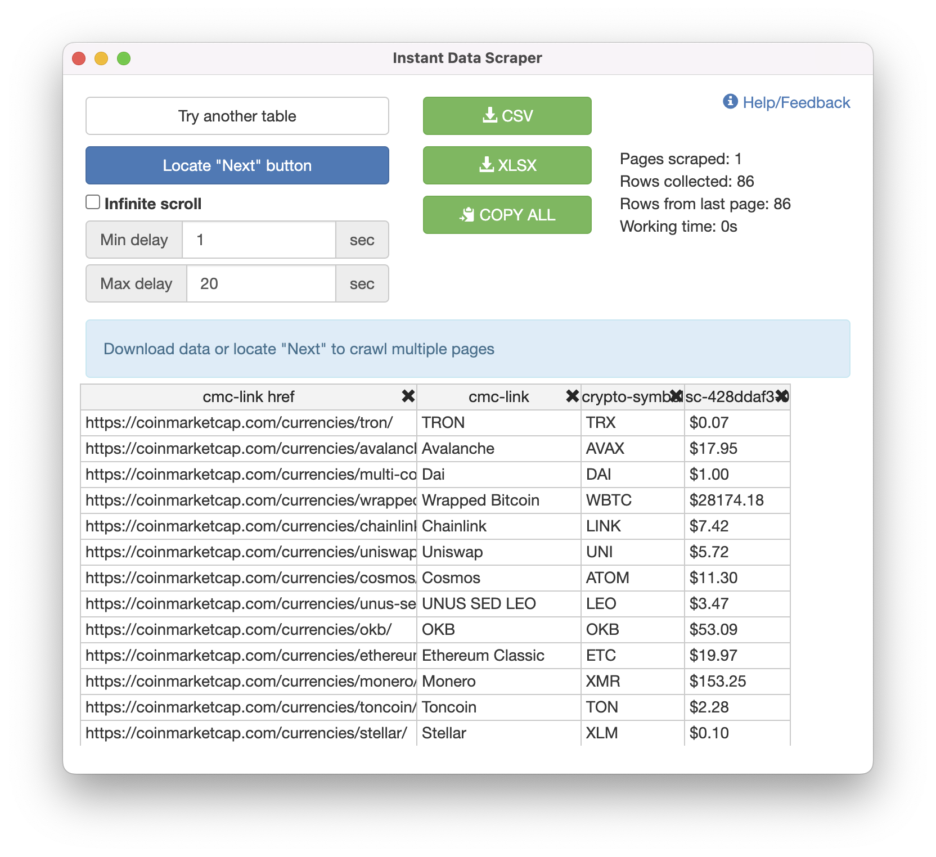The image size is (936, 857).
Task: Select the Cosmos name cell
Action: coord(498,578)
